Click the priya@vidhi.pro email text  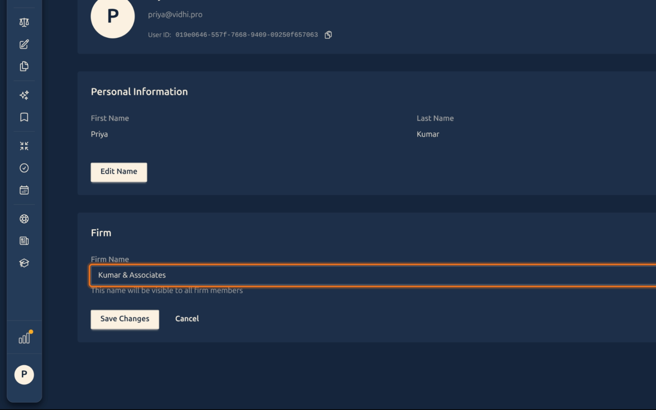(175, 14)
